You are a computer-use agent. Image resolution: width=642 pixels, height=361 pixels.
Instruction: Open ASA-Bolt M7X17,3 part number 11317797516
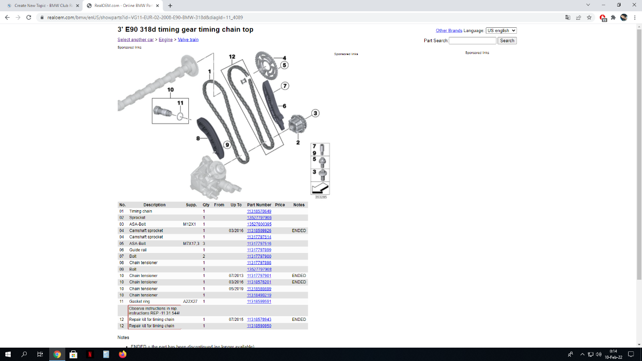259,243
